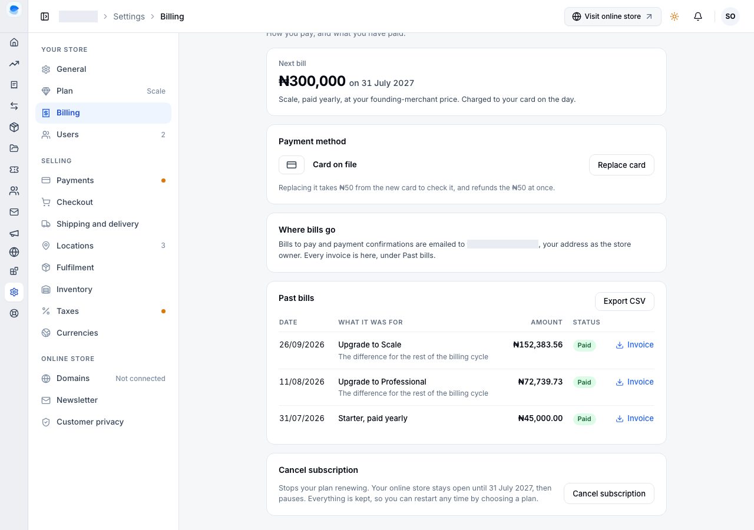Viewport: 754px width, 530px height.
Task: Click the notifications bell icon
Action: click(698, 16)
